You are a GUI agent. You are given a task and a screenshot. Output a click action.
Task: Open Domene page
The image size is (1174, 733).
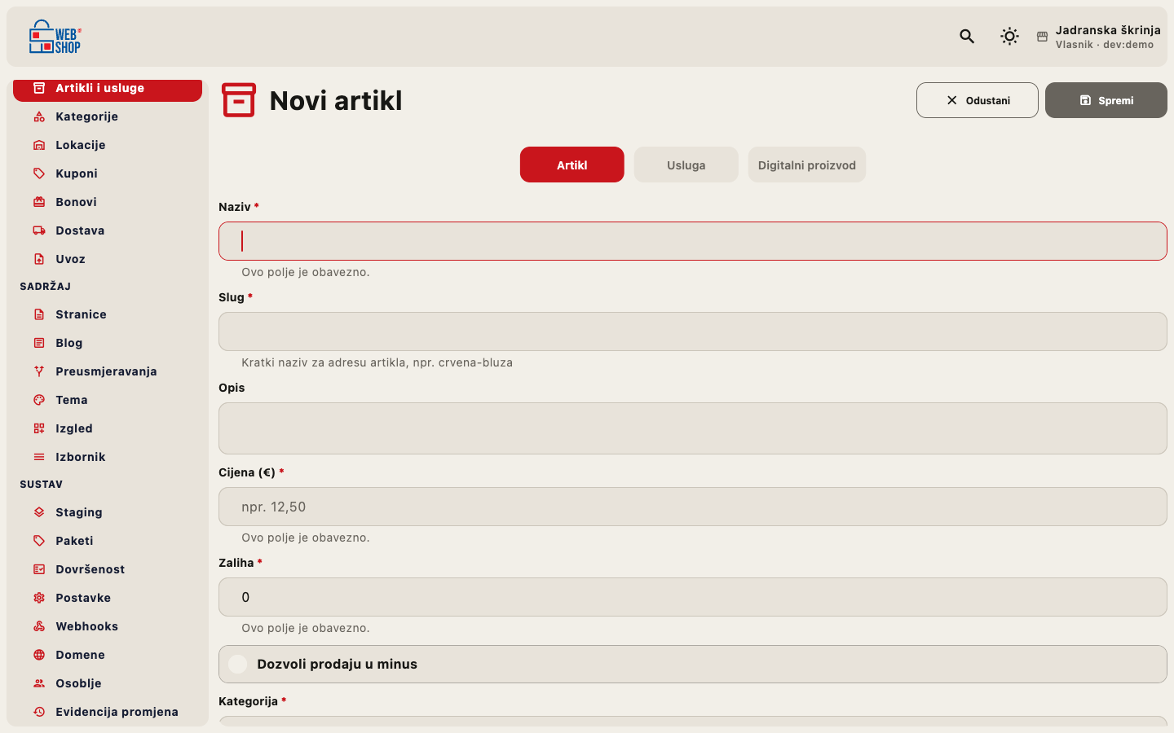[108, 655]
